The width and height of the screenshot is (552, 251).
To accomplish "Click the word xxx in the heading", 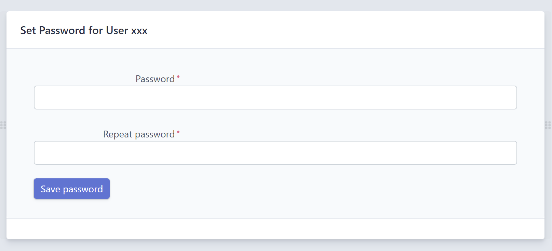I will click(139, 31).
